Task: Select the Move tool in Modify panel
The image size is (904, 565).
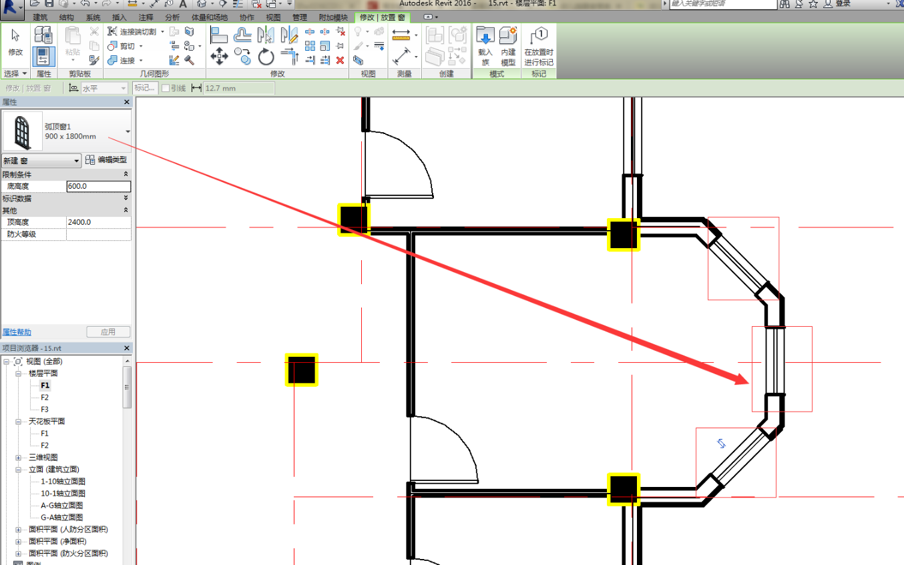Action: 219,57
